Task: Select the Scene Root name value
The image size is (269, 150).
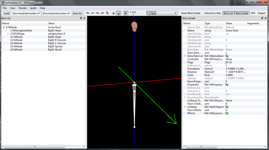Action: tap(232, 30)
